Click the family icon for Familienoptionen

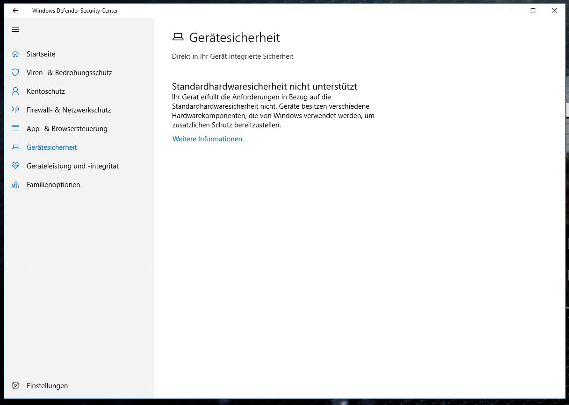pyautogui.click(x=15, y=185)
